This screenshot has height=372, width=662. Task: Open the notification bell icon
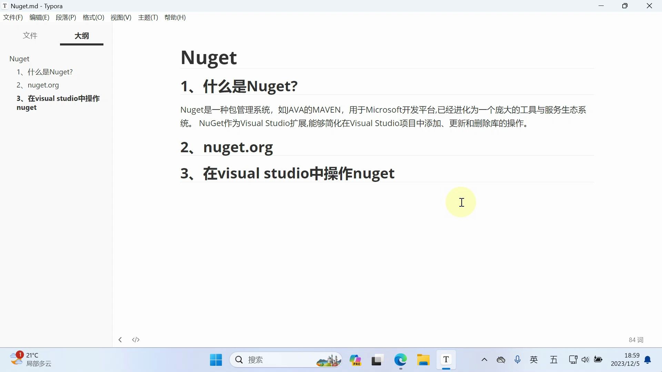click(648, 360)
